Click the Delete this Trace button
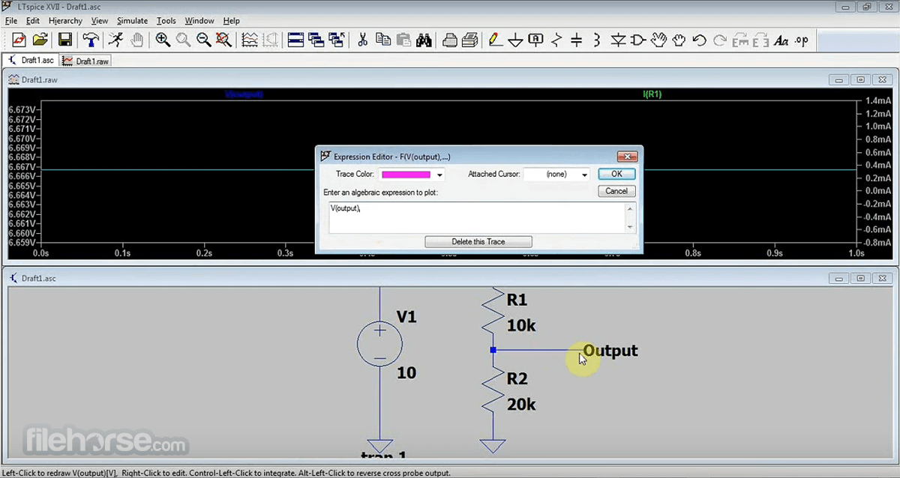Screen dimensions: 900x478 pos(478,242)
